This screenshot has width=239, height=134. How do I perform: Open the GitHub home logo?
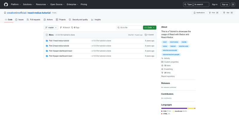point(6,4)
